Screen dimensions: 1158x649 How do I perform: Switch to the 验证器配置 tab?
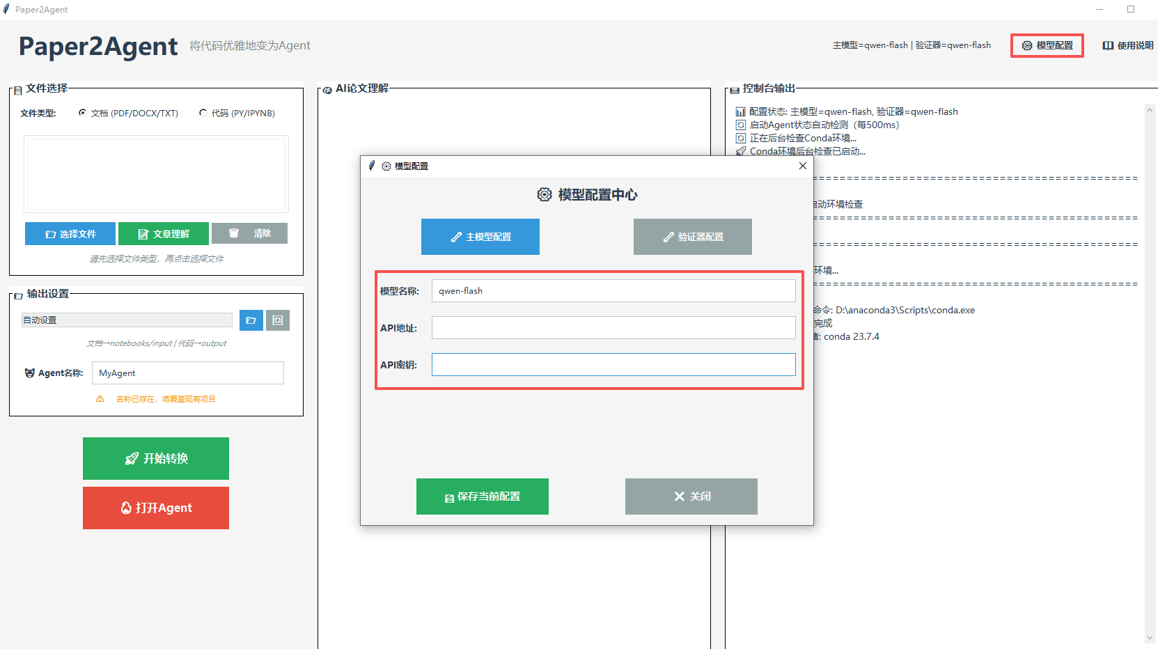tap(692, 237)
